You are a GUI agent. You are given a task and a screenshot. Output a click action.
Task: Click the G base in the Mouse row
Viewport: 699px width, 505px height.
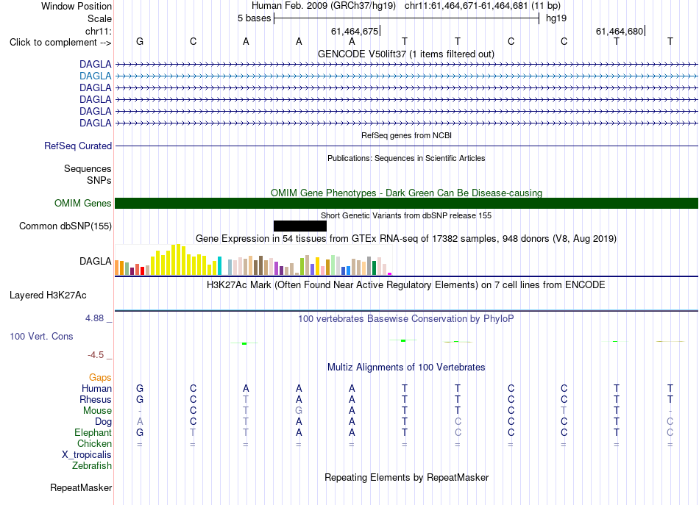pos(299,411)
